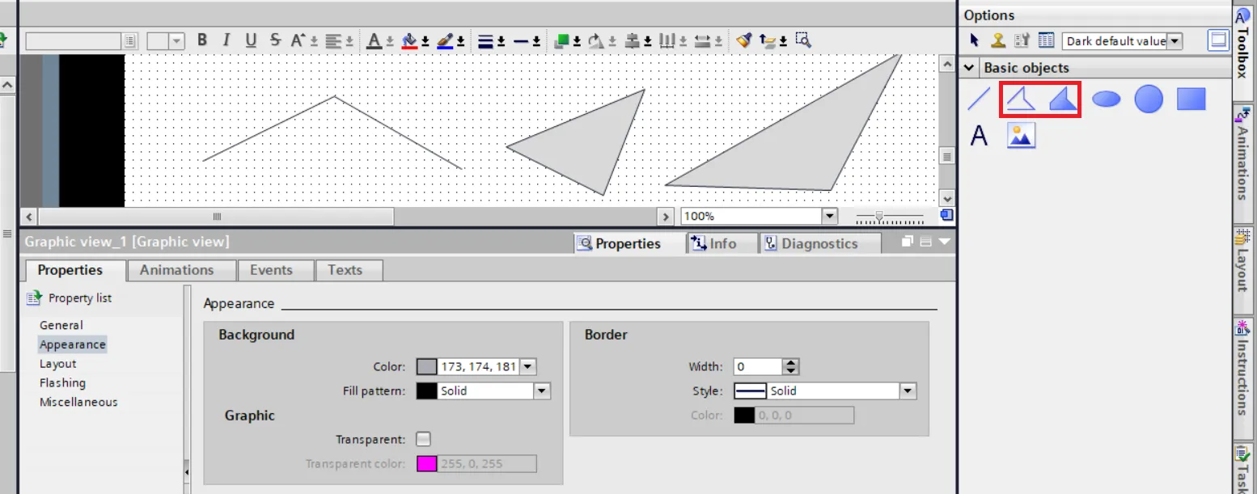The image size is (1257, 494).
Task: Select the Circle tool in Basic objects
Action: [1149, 99]
